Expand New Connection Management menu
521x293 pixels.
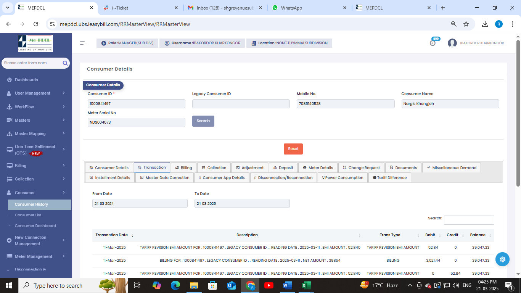[36, 240]
